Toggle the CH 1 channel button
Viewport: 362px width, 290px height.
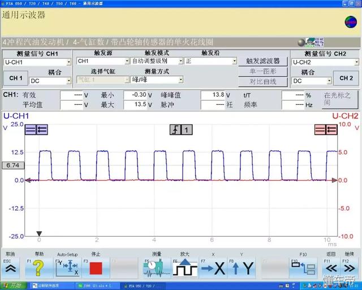(16, 78)
